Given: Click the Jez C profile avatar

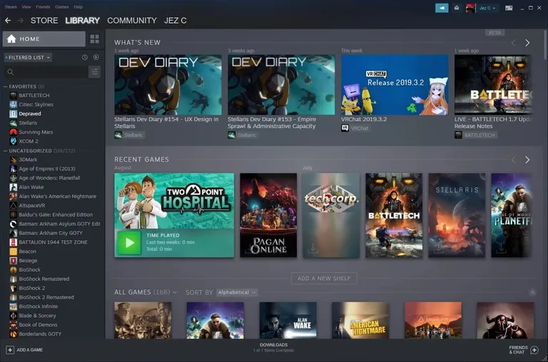Looking at the screenshot, I should pyautogui.click(x=470, y=8).
